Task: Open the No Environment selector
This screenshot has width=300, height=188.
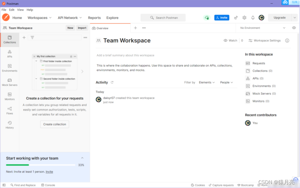Action: 263,28
